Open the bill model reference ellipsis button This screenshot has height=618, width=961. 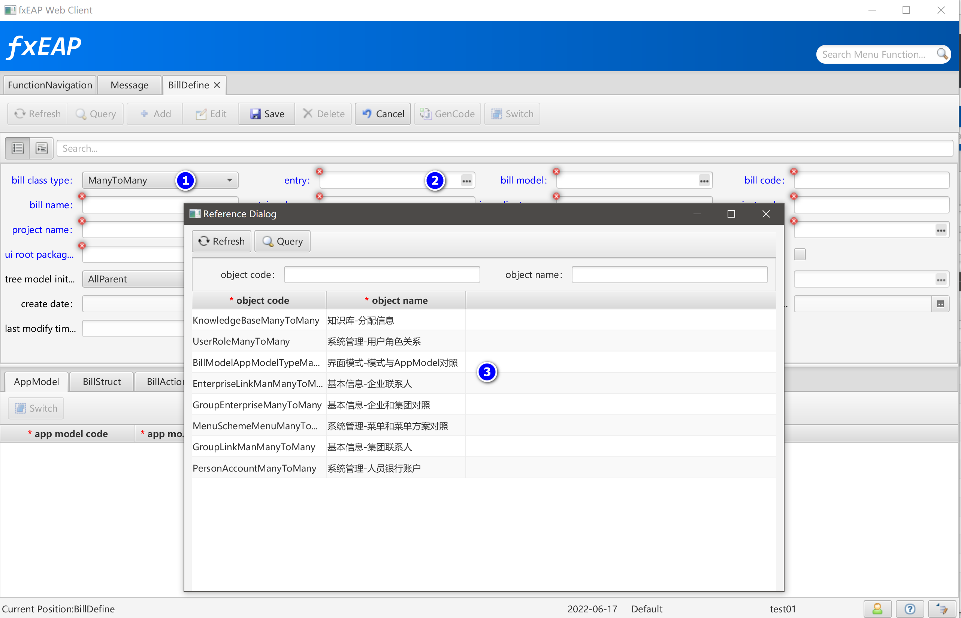[x=704, y=181]
